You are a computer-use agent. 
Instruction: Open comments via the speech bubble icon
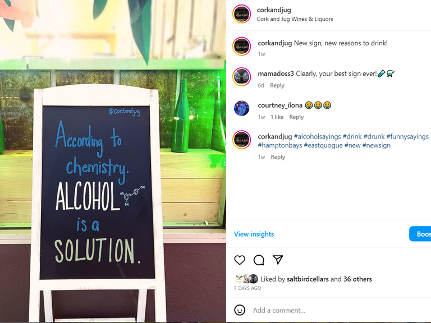pyautogui.click(x=259, y=260)
